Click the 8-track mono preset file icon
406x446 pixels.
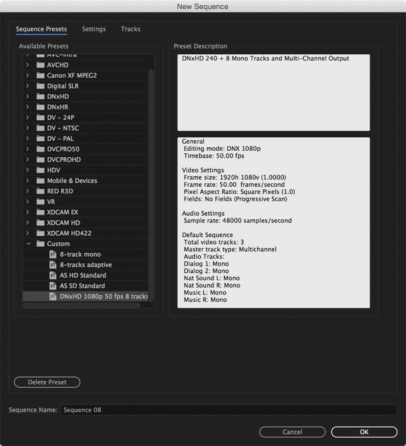53,255
